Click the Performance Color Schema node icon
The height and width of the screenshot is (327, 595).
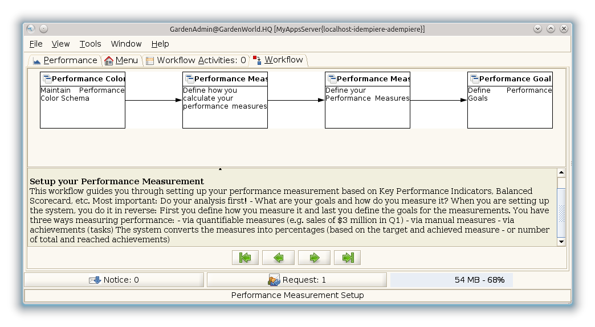pos(47,79)
